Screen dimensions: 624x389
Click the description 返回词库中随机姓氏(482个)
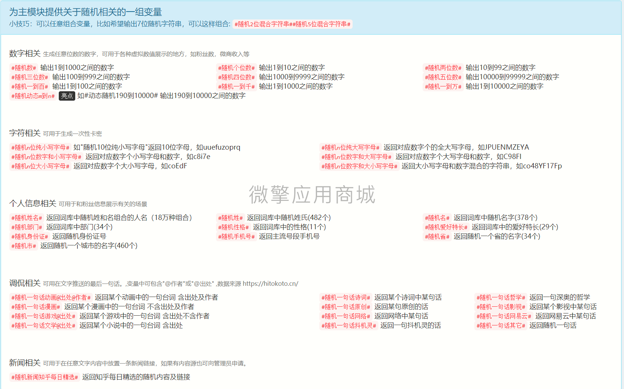[289, 218]
